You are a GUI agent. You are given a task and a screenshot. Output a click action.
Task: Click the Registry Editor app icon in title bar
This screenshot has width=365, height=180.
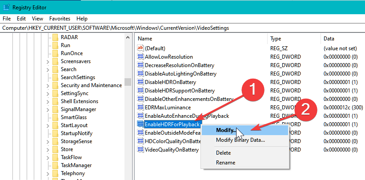pyautogui.click(x=6, y=7)
